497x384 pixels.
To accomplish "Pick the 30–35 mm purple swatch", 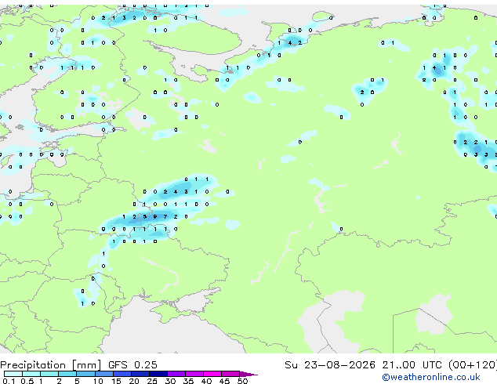I will click(x=176, y=374).
